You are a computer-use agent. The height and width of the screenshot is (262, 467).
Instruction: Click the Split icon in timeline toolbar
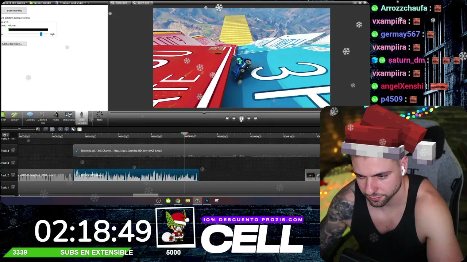tap(66, 129)
